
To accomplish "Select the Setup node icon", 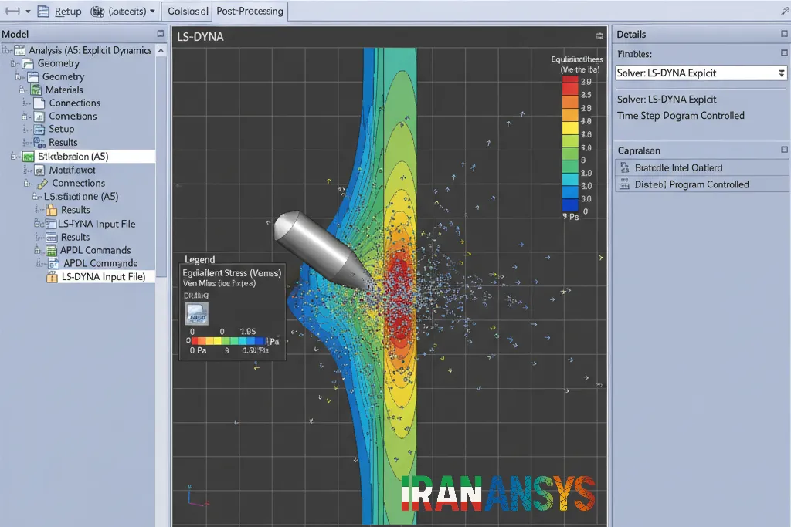I will (x=39, y=130).
